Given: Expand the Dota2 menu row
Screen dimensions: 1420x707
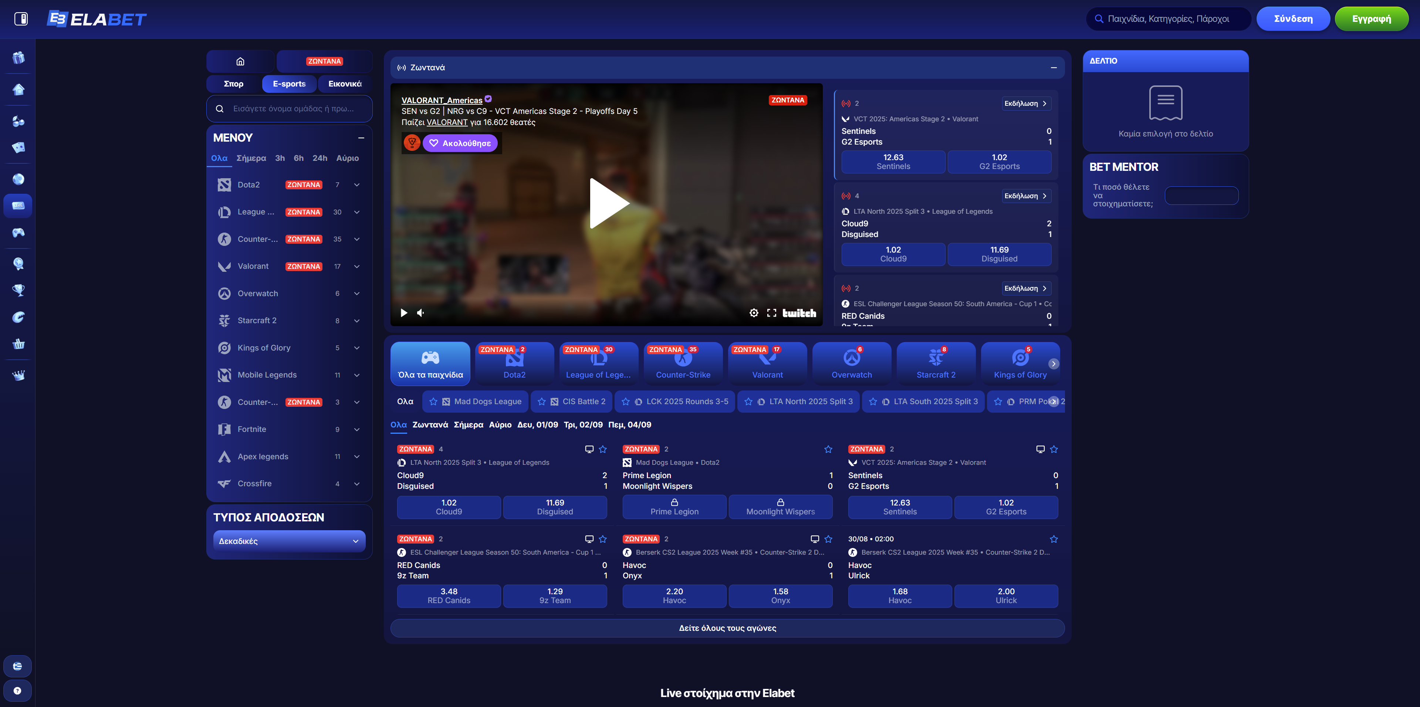Looking at the screenshot, I should tap(356, 185).
